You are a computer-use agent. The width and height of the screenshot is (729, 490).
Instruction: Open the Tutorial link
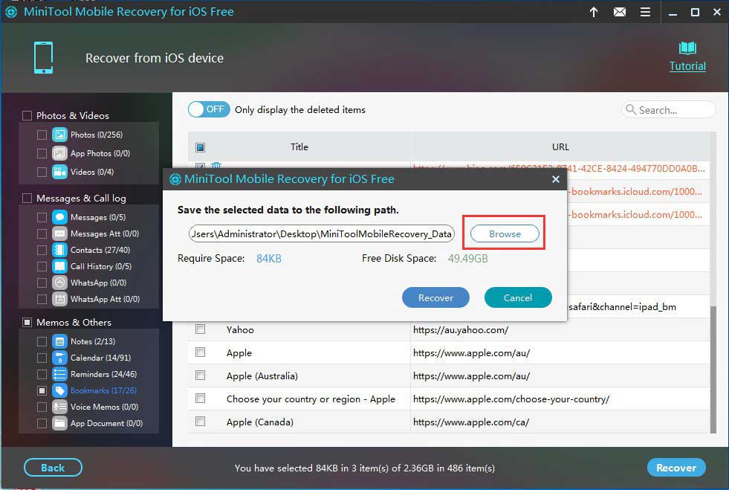(687, 66)
